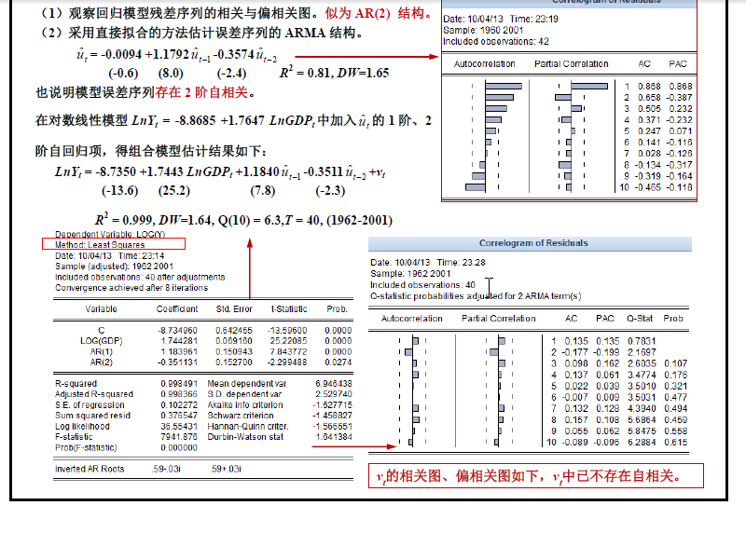Viewport: 746px width, 533px height.
Task: Click the 'Inverted AR Roots' label
Action: 90,469
